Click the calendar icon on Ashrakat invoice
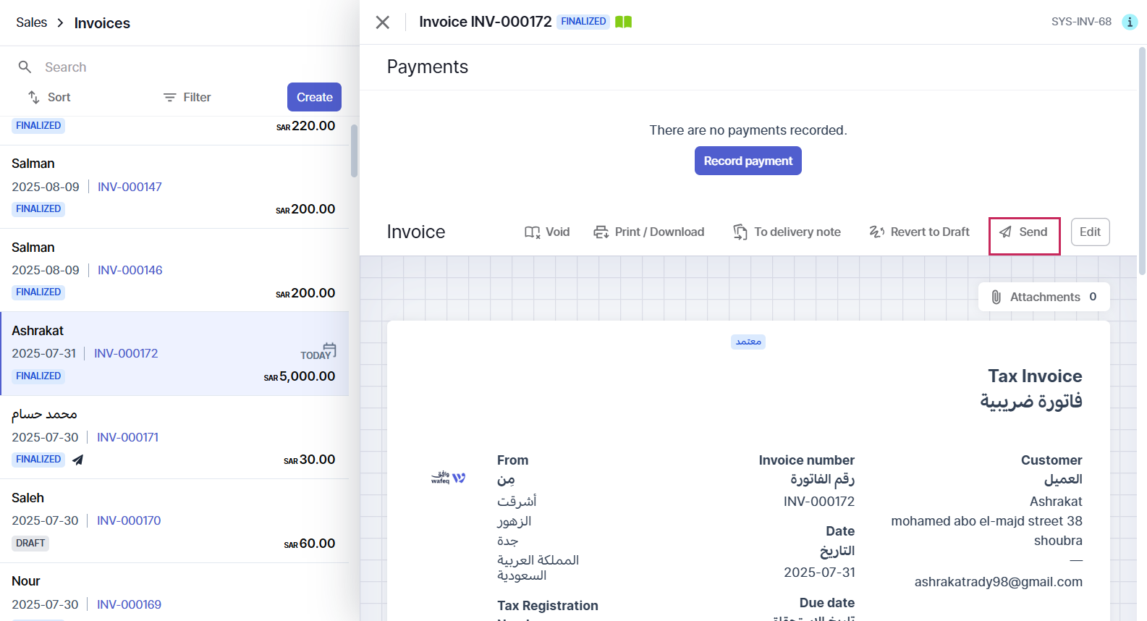This screenshot has width=1147, height=621. pos(329,350)
